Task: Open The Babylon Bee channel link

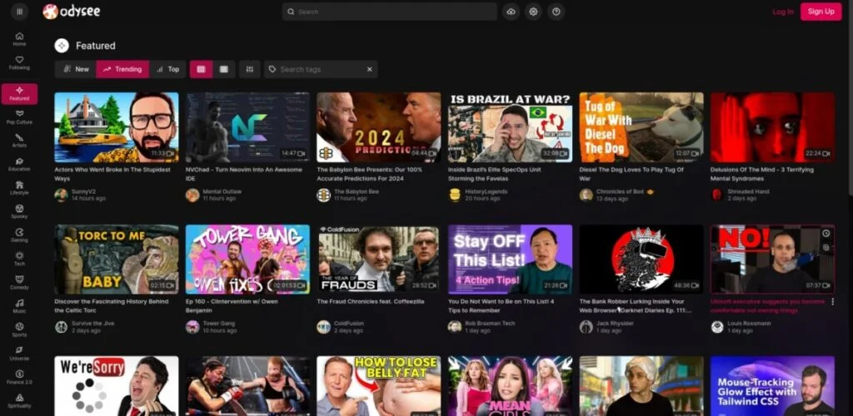Action: [357, 191]
